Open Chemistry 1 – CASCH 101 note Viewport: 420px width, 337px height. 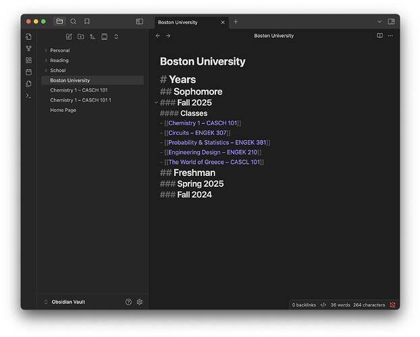pos(93,90)
